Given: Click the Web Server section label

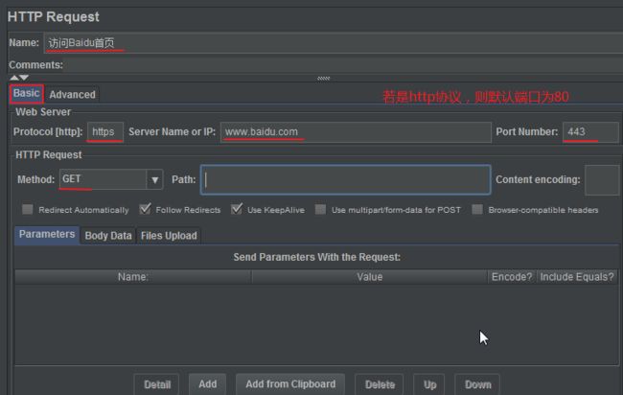Looking at the screenshot, I should point(43,112).
